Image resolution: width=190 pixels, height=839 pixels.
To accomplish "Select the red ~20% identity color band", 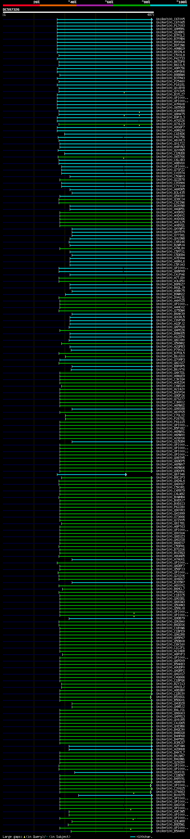I will (x=21, y=5).
